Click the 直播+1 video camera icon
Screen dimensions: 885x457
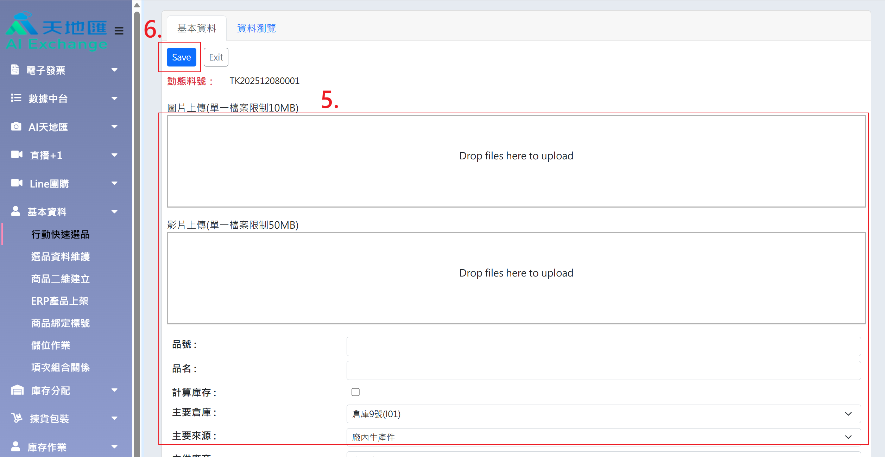[17, 154]
